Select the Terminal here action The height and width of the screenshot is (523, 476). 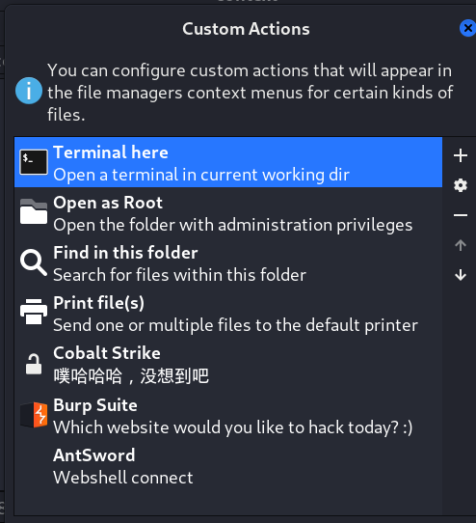(x=228, y=162)
